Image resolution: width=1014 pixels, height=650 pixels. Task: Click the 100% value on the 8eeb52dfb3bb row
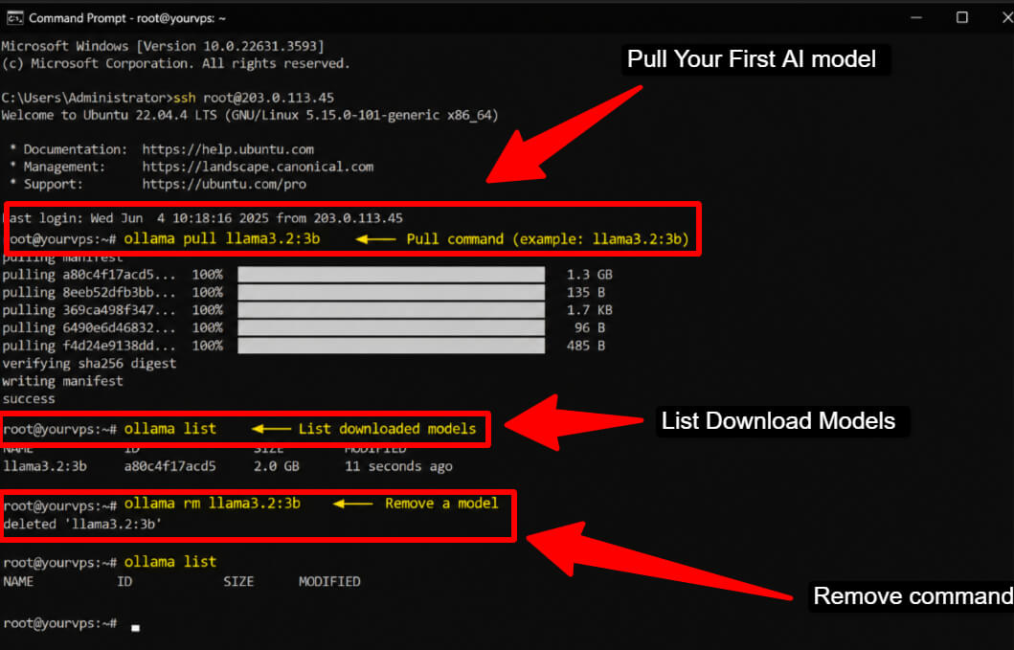(208, 292)
